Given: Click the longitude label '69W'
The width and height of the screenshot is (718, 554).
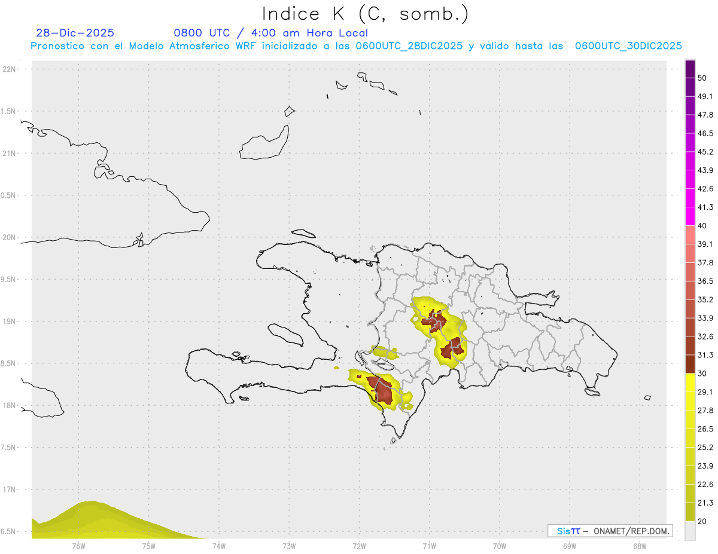Looking at the screenshot, I should 570,546.
